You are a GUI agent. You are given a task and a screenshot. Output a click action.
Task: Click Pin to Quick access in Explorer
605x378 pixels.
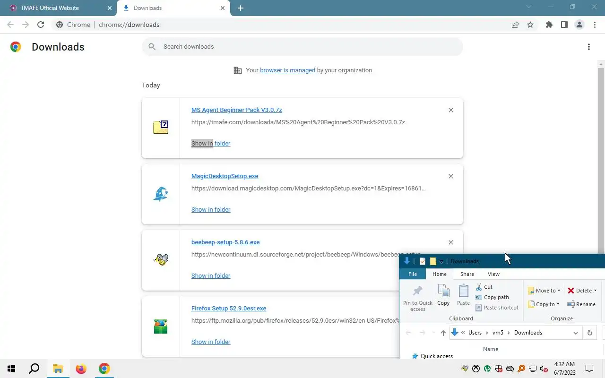point(417,298)
